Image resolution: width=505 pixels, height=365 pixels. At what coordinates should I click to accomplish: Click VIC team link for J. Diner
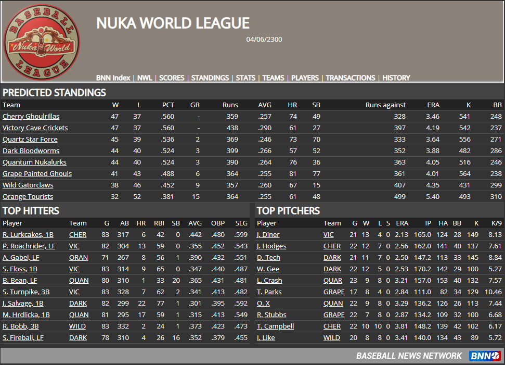(329, 235)
